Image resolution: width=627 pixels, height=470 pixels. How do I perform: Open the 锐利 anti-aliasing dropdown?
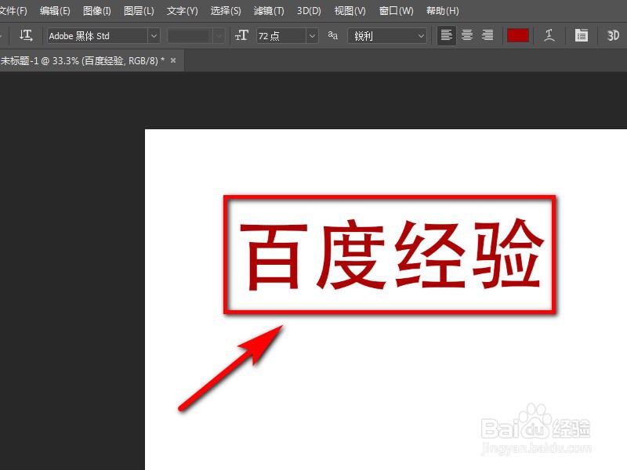(x=387, y=36)
